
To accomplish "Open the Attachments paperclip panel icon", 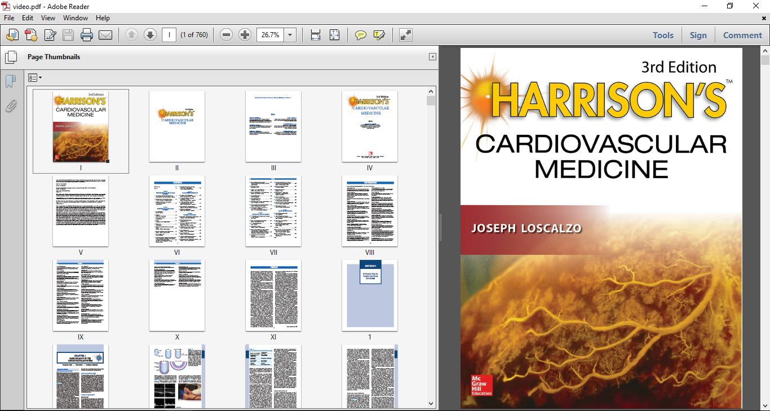I will click(x=11, y=105).
